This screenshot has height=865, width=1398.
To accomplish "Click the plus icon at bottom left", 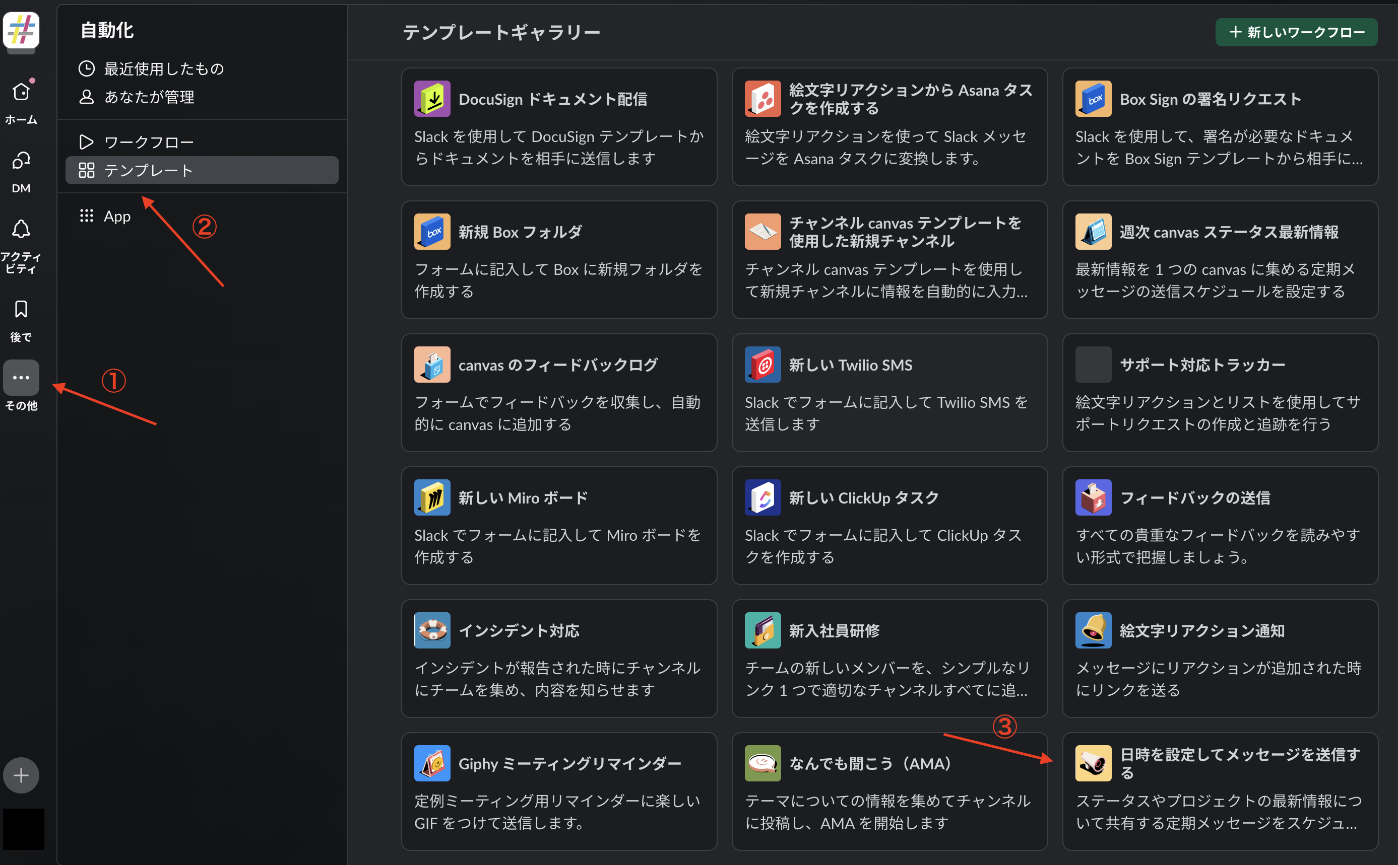I will click(x=21, y=775).
